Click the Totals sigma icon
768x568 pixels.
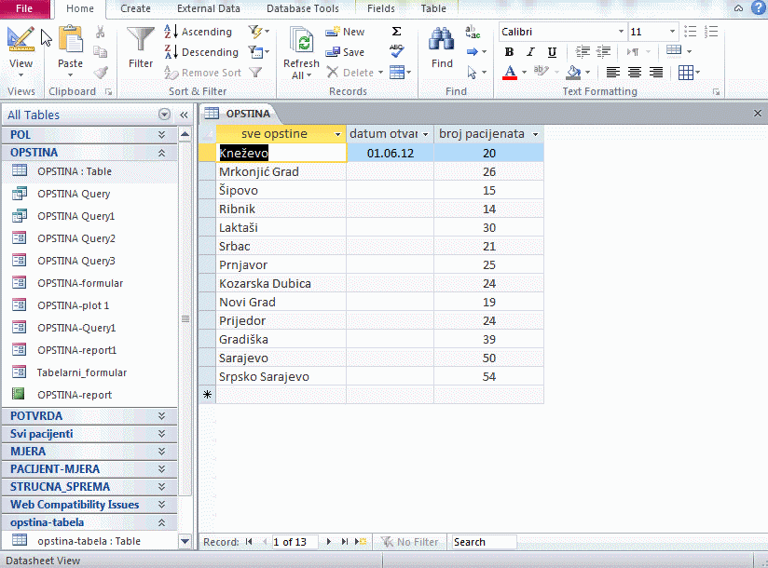point(397,32)
